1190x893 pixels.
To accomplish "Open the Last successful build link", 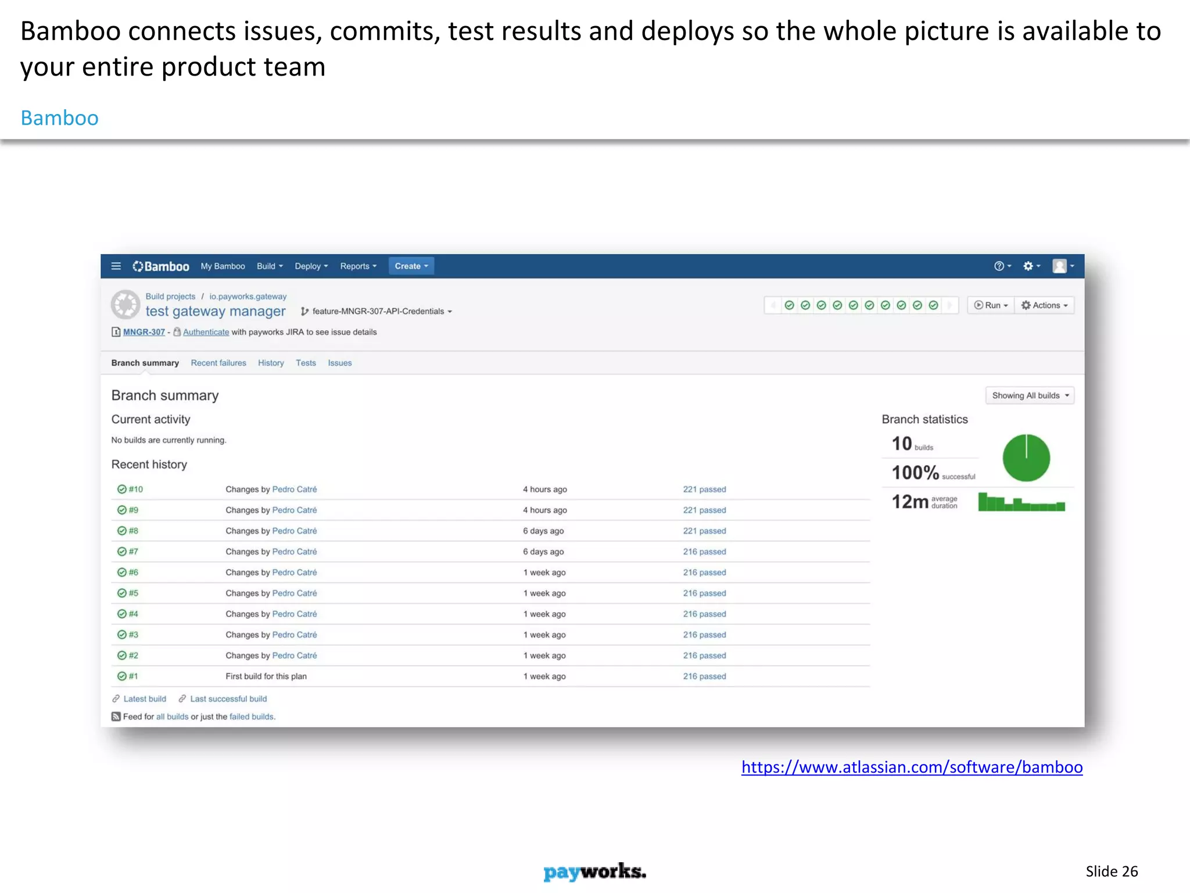I will click(x=229, y=699).
